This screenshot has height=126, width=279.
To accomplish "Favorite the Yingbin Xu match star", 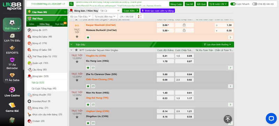I will pos(77,62).
